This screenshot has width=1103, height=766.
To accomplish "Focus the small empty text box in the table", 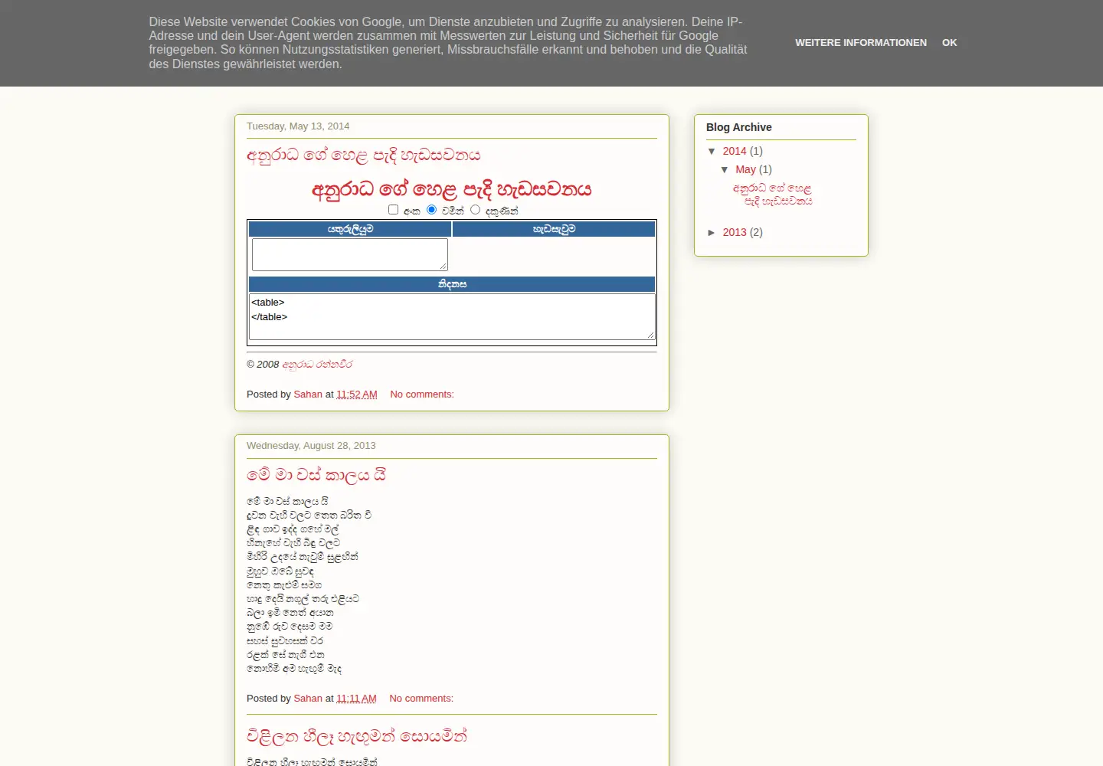I will (x=350, y=254).
